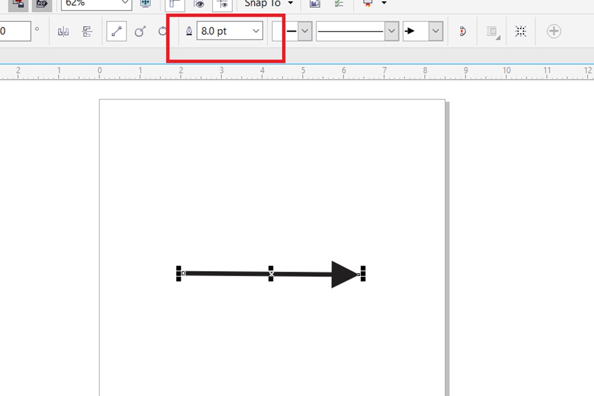Click the Full-Screen Preview icon
Viewport: 594px width, 396px height.
click(x=145, y=4)
